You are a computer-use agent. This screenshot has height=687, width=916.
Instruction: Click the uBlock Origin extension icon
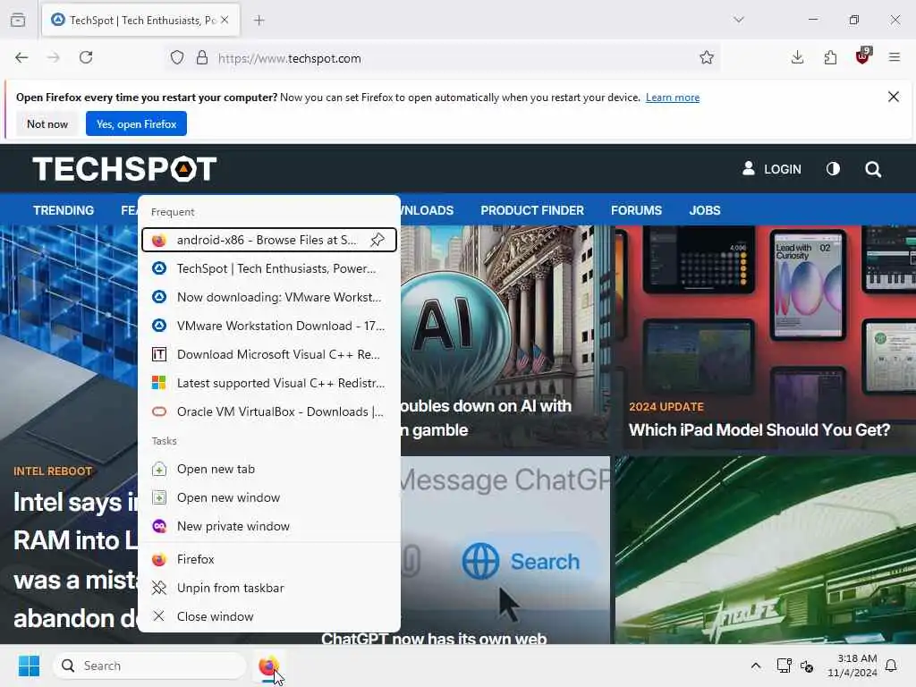click(x=863, y=56)
